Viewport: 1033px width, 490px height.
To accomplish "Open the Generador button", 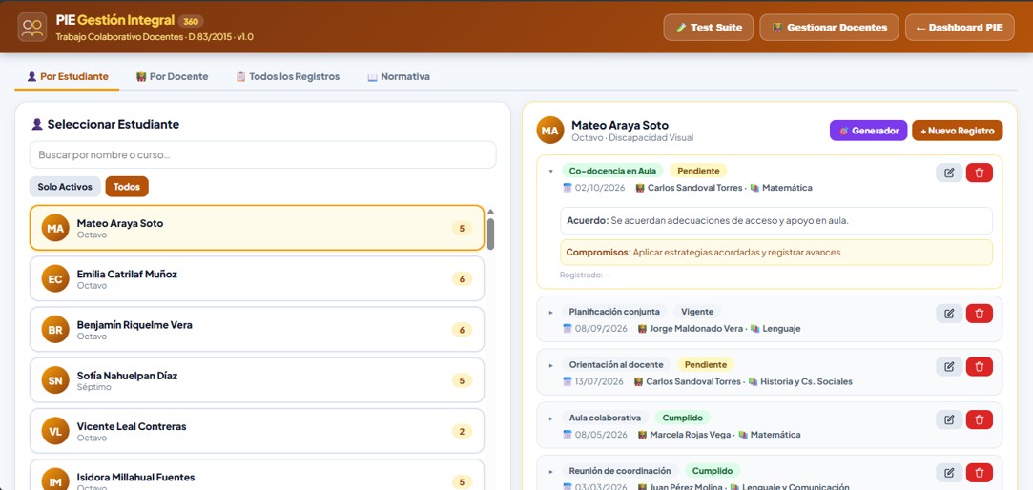I will (x=868, y=131).
